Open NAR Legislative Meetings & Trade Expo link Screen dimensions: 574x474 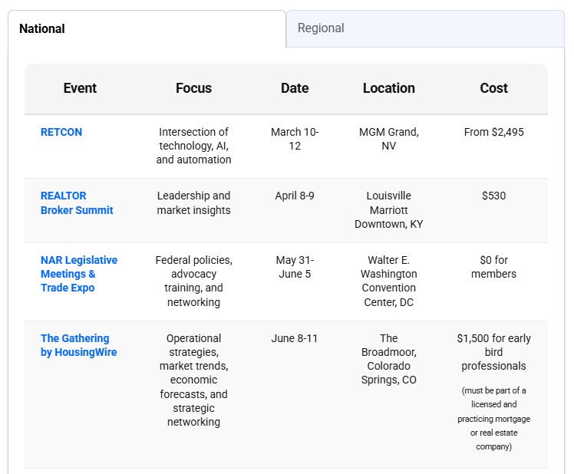coord(79,274)
